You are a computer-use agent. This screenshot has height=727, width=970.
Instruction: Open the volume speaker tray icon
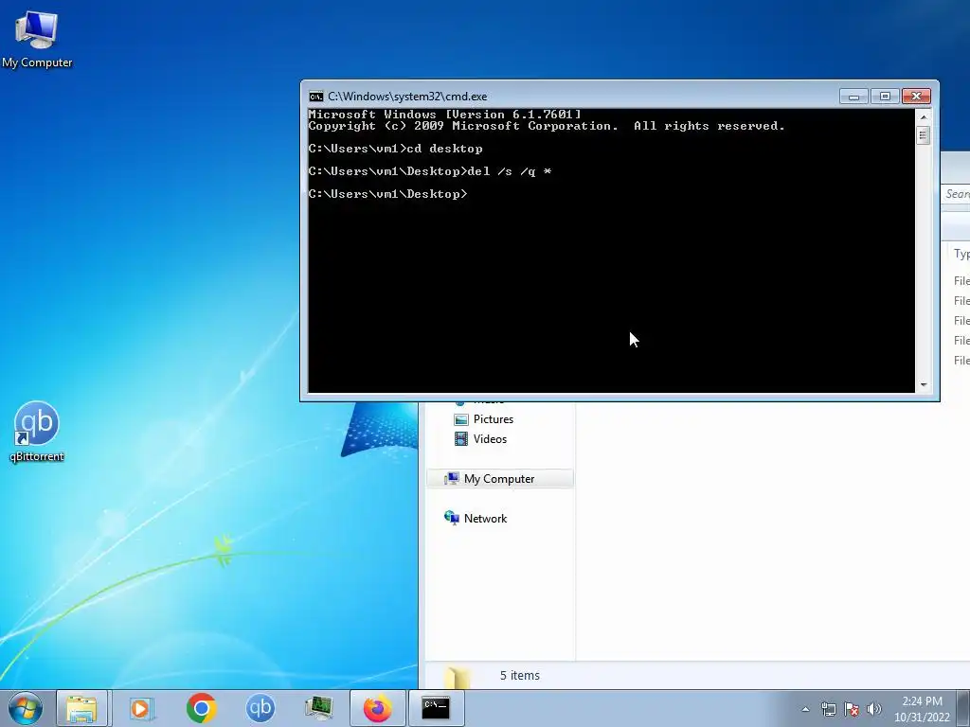[874, 709]
